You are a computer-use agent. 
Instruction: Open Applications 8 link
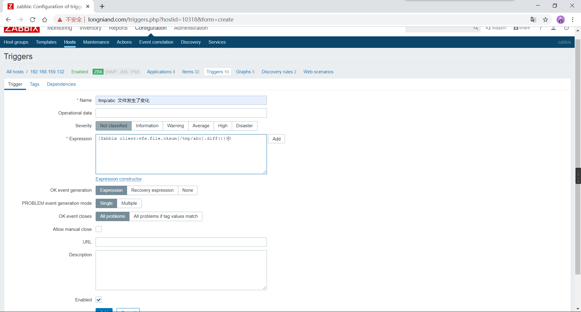pyautogui.click(x=161, y=72)
